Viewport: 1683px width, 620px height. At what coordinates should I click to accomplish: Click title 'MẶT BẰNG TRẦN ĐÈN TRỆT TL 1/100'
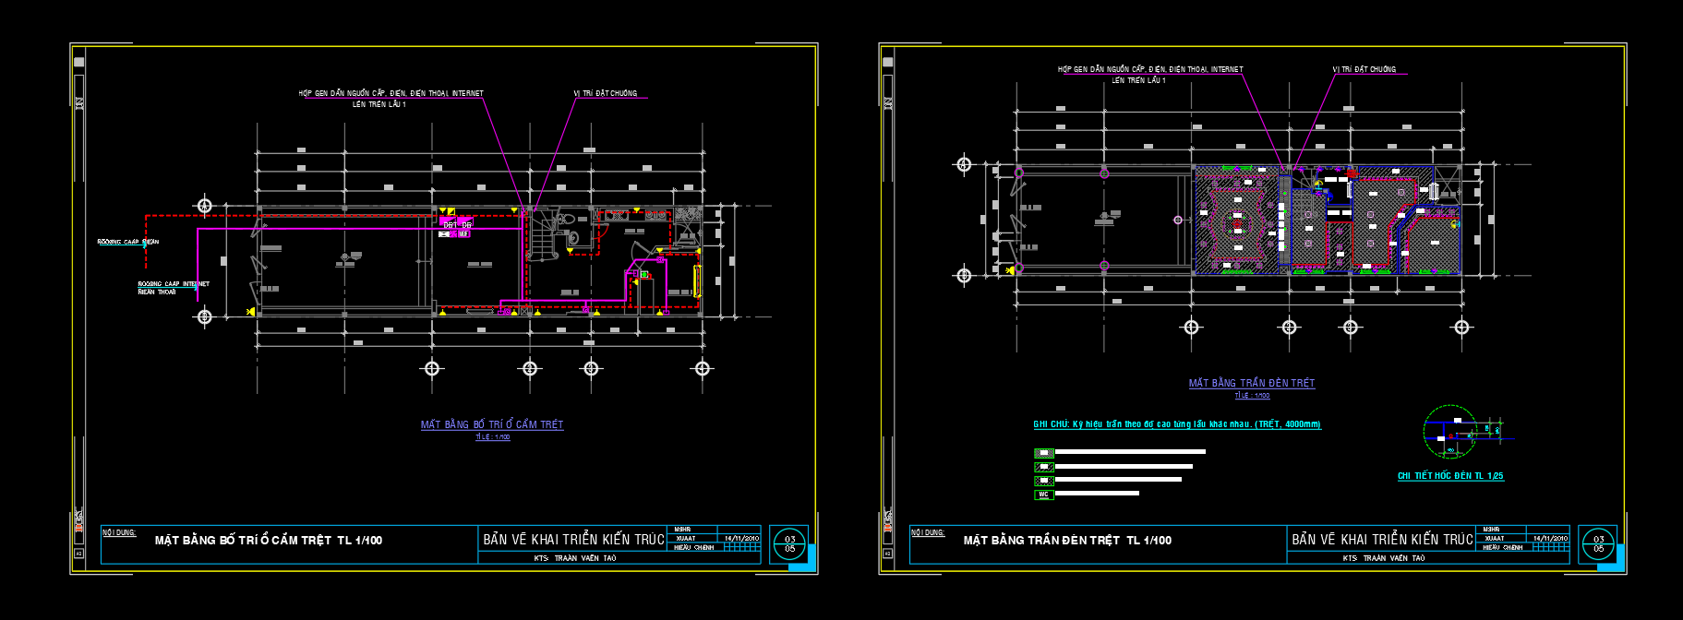(1068, 541)
